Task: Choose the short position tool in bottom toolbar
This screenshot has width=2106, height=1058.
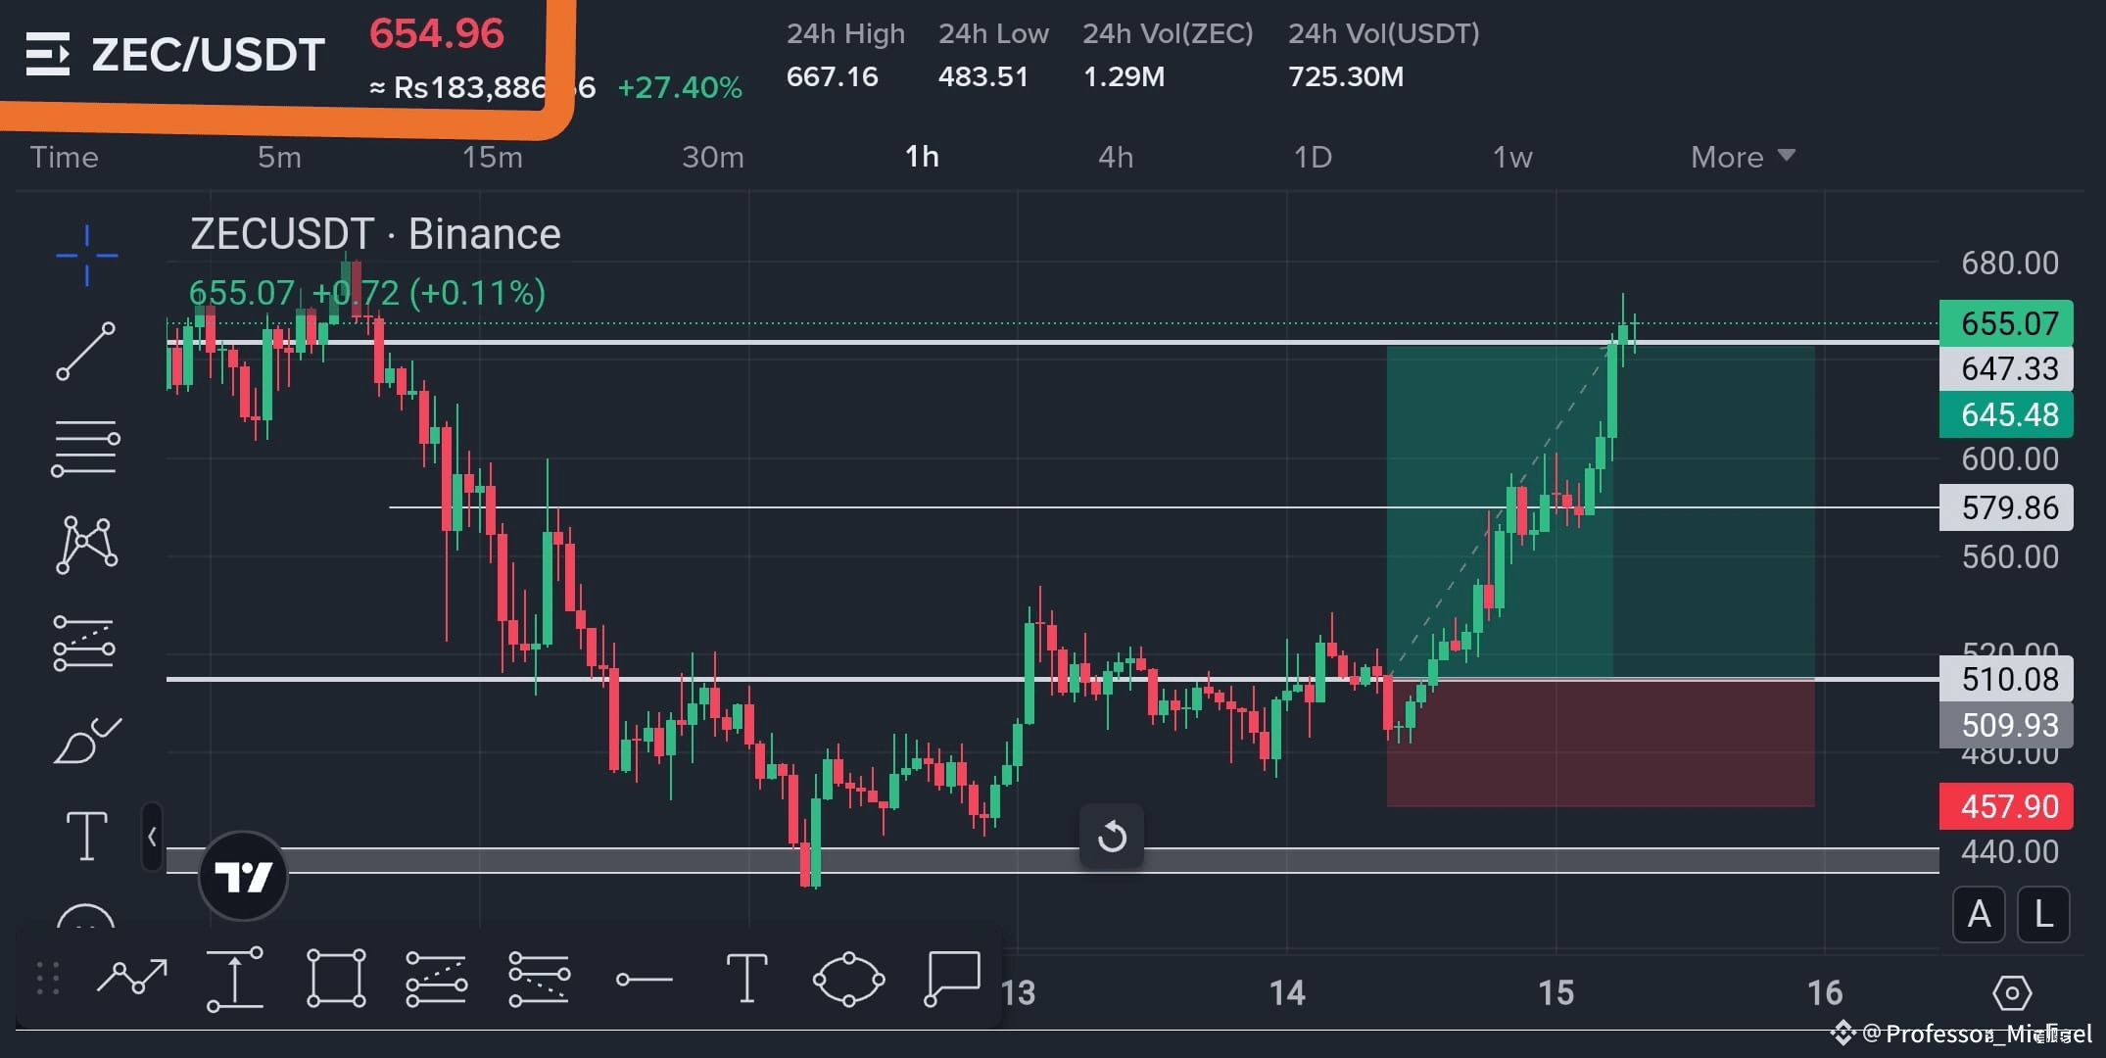Action: click(539, 979)
